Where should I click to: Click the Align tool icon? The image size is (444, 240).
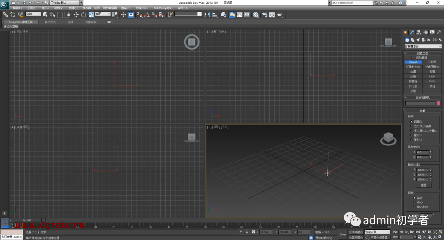pos(214,14)
